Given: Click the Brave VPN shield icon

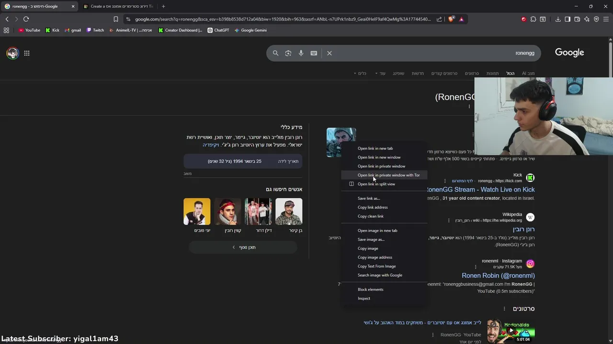Looking at the screenshot, I should click(596, 19).
